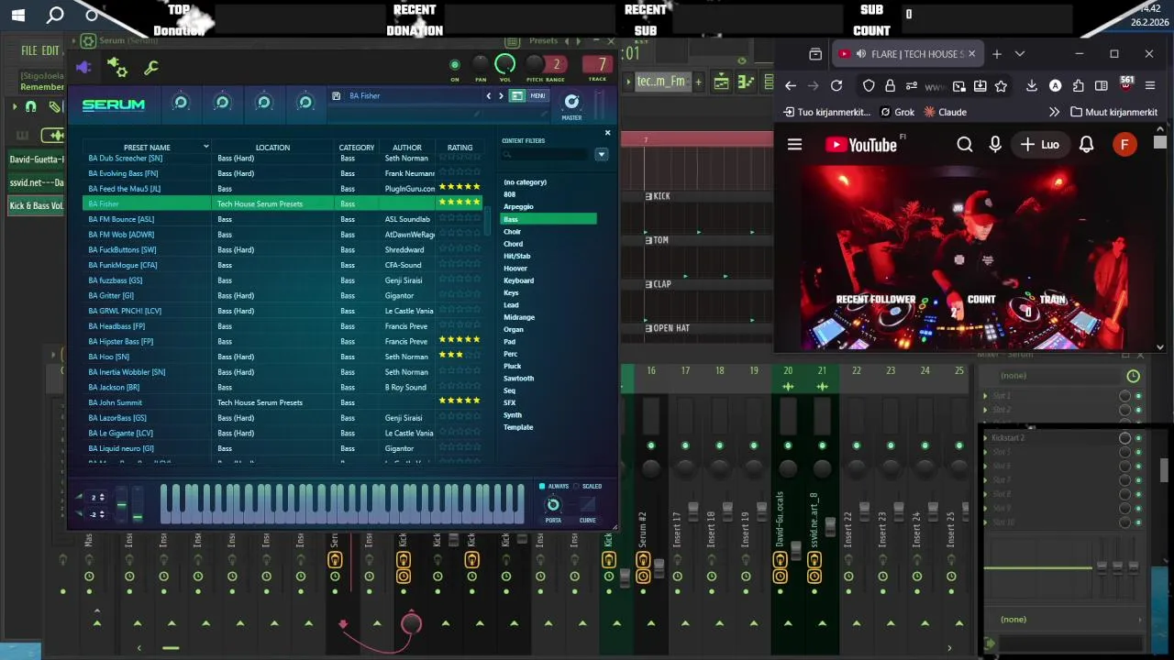Viewport: 1174px width, 660px height.
Task: Adjust the Serum MASTER volume knob
Action: click(x=571, y=102)
